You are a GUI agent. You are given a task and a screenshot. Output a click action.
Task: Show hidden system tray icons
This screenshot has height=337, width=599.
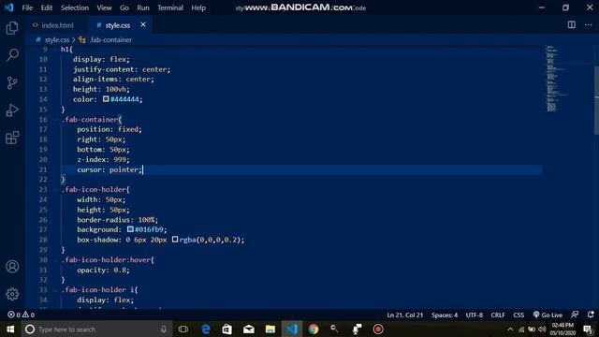[x=510, y=329]
